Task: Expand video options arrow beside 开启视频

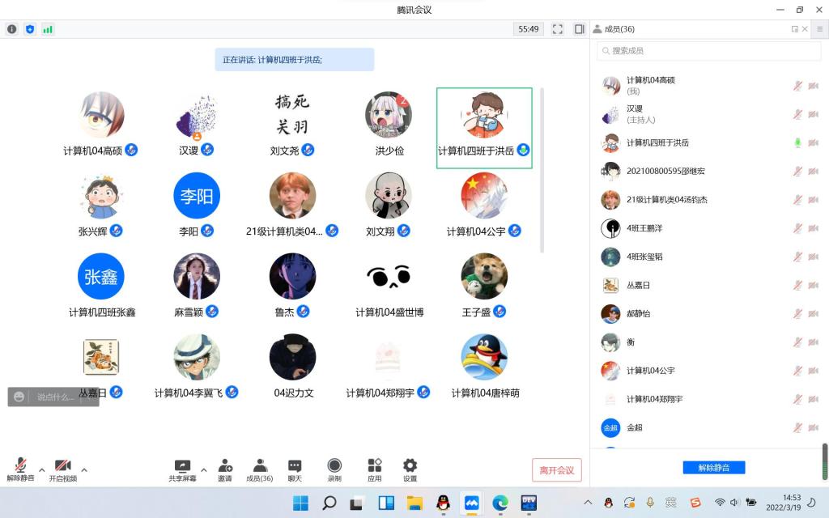Action: (x=84, y=469)
